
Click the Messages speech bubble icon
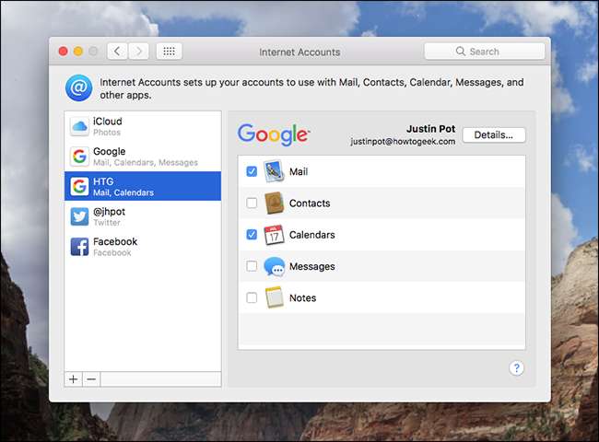(275, 266)
